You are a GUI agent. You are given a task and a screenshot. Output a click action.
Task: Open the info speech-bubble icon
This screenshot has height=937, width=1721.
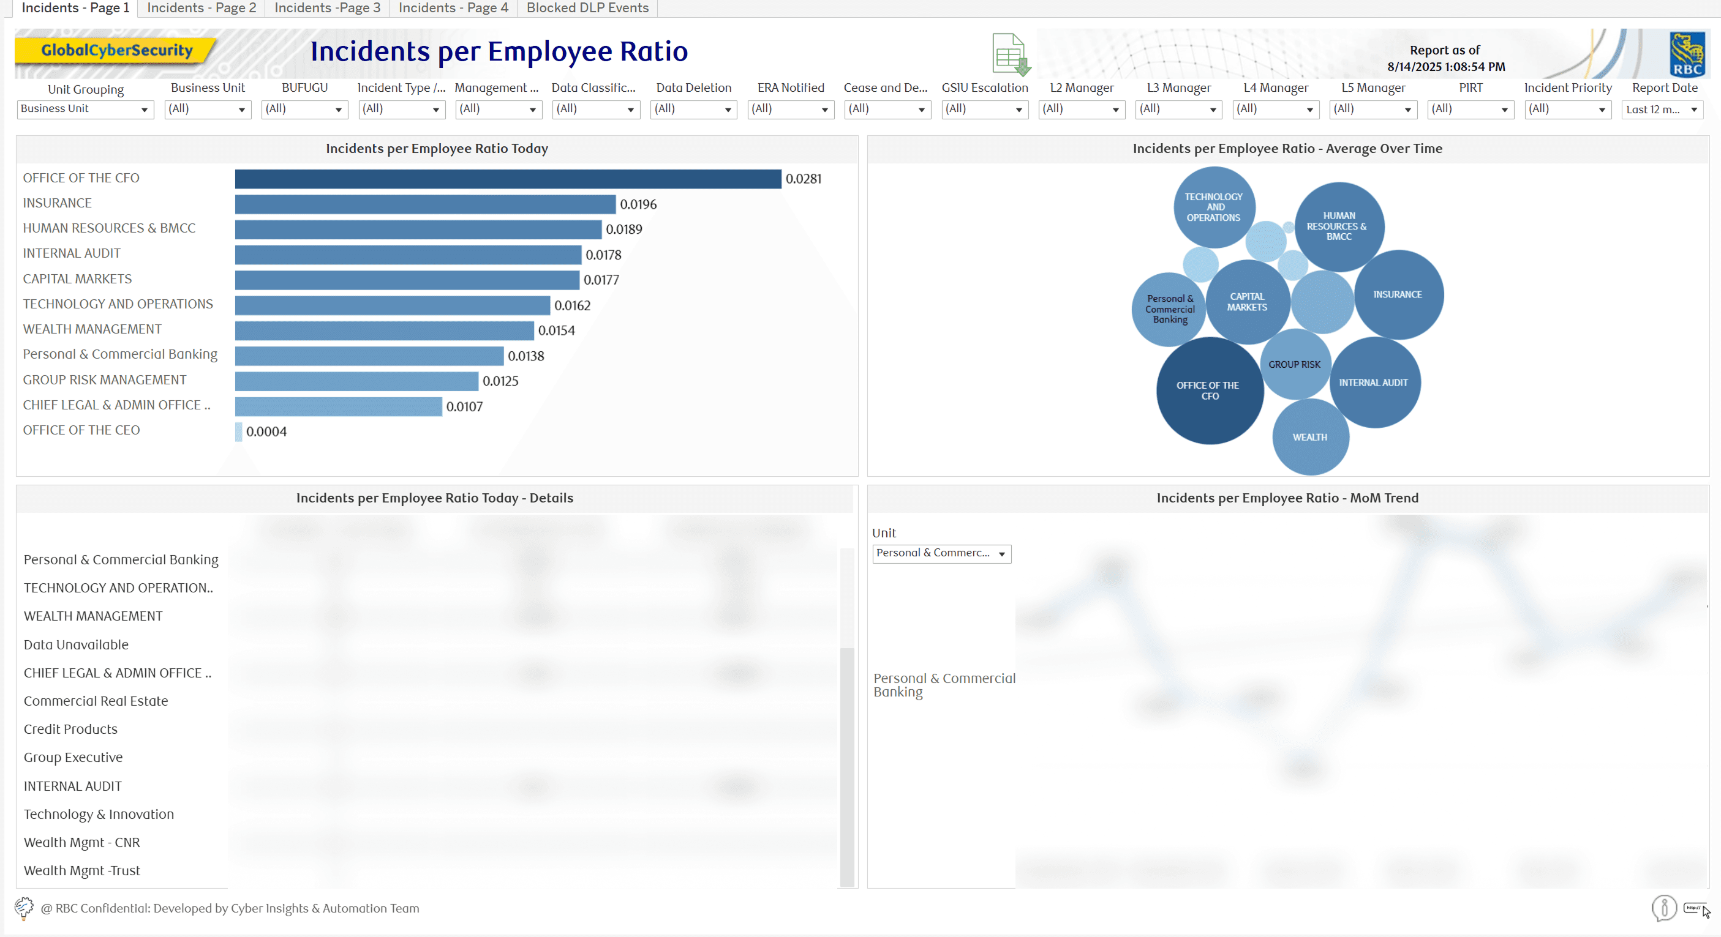pyautogui.click(x=1663, y=908)
